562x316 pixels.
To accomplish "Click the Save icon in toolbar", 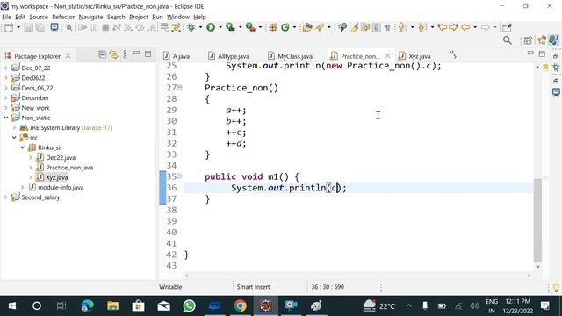I will pyautogui.click(x=29, y=27).
